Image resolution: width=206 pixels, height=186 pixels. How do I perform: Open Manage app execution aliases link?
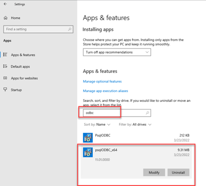pyautogui.click(x=105, y=91)
